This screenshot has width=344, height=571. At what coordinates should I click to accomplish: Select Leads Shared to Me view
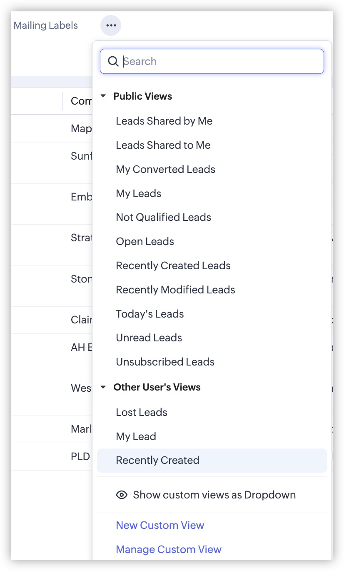[163, 145]
